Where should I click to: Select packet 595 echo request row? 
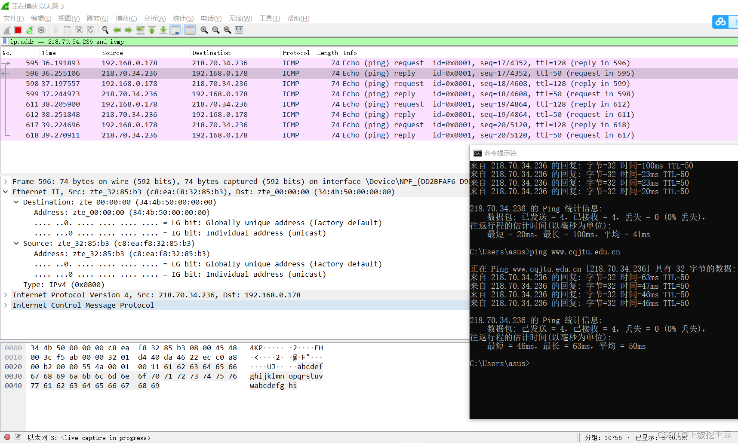point(369,63)
